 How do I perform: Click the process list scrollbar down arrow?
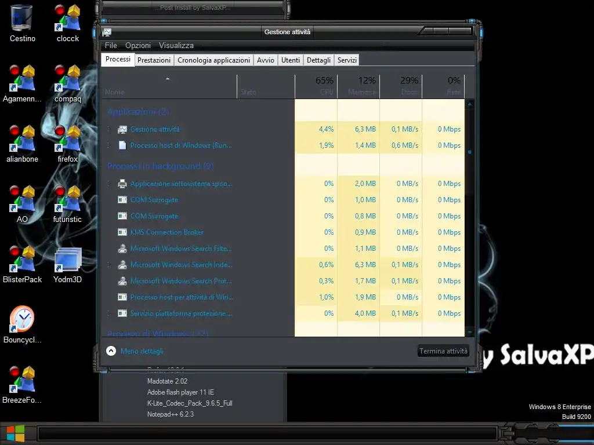(x=470, y=332)
